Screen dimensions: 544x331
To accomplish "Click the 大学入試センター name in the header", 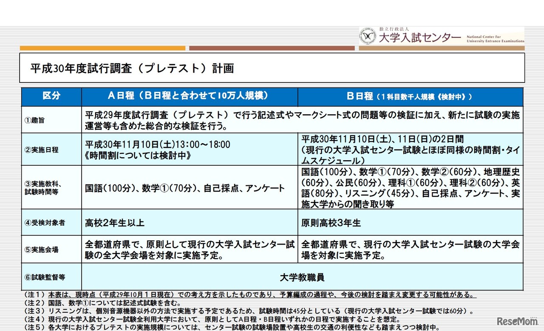I will coord(419,38).
